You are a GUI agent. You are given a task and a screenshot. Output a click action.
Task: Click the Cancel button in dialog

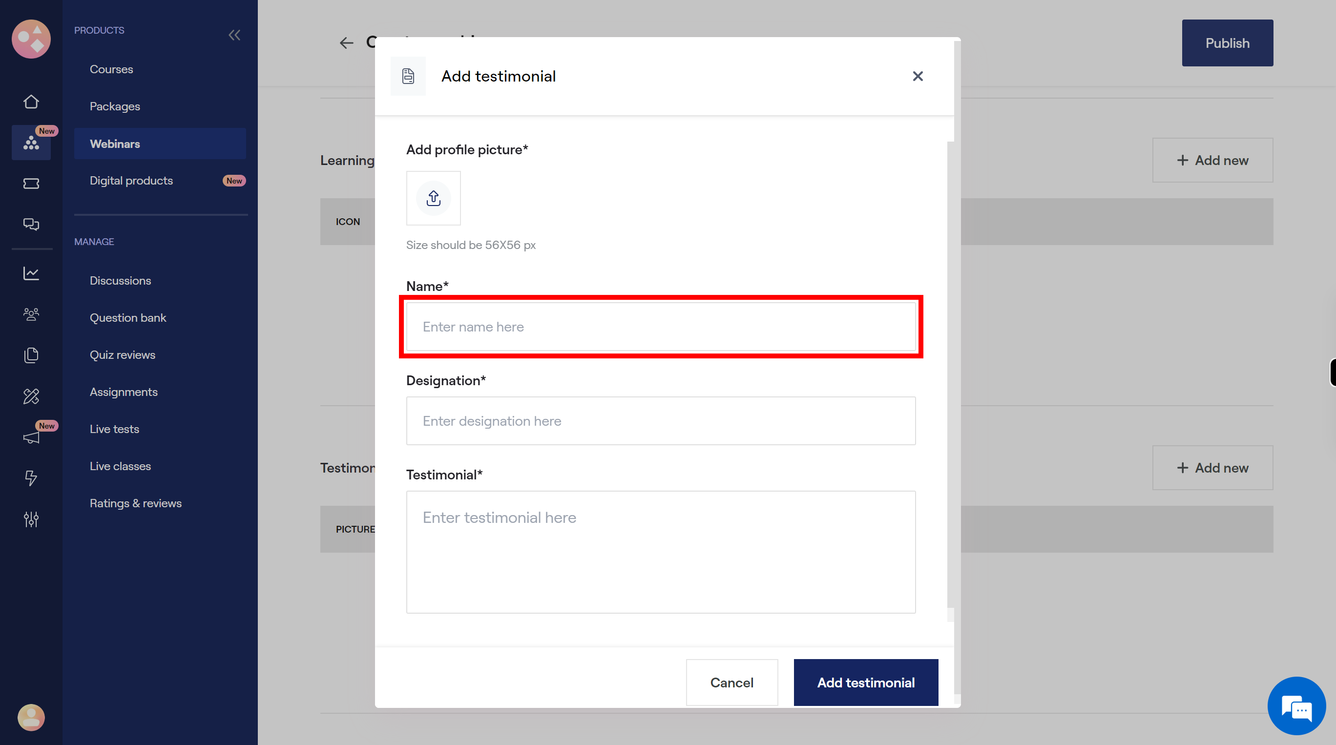732,682
